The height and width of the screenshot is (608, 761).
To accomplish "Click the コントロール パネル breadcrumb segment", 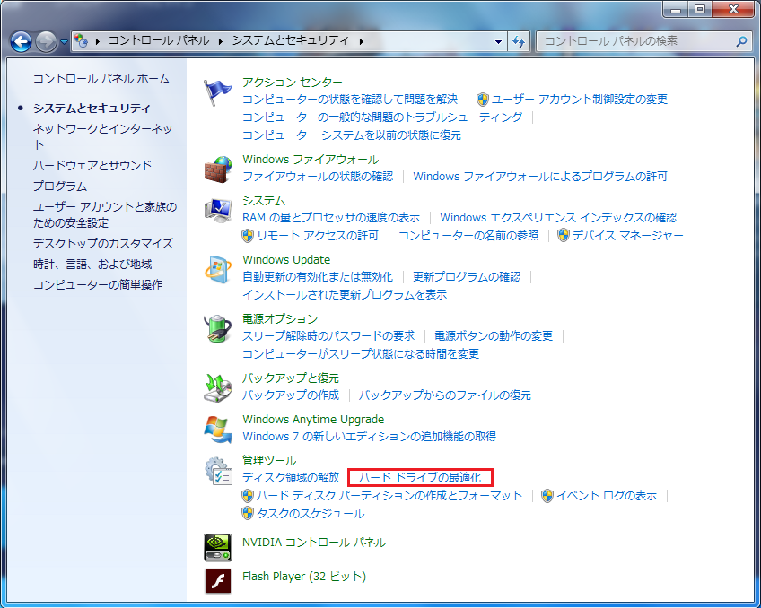I will tap(159, 40).
